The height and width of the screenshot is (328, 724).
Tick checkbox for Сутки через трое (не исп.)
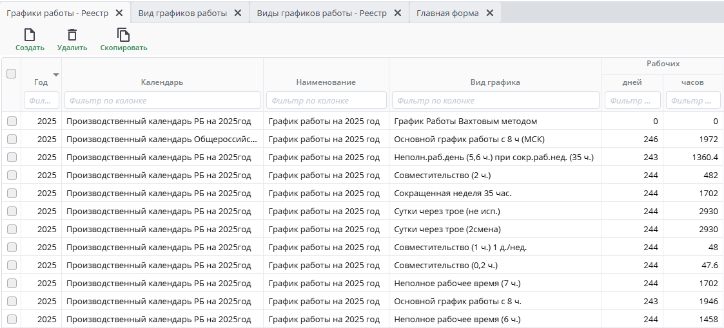coord(12,211)
